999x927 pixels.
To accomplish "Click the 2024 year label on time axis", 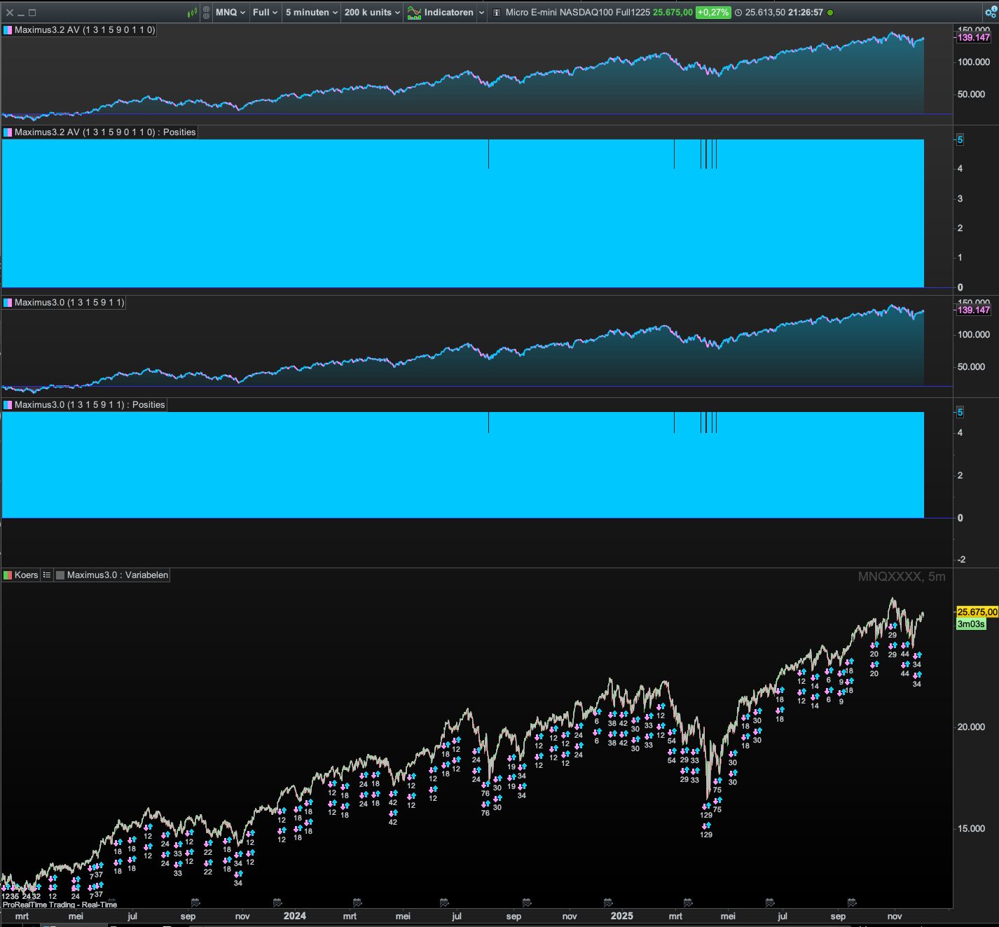I will pos(294,915).
